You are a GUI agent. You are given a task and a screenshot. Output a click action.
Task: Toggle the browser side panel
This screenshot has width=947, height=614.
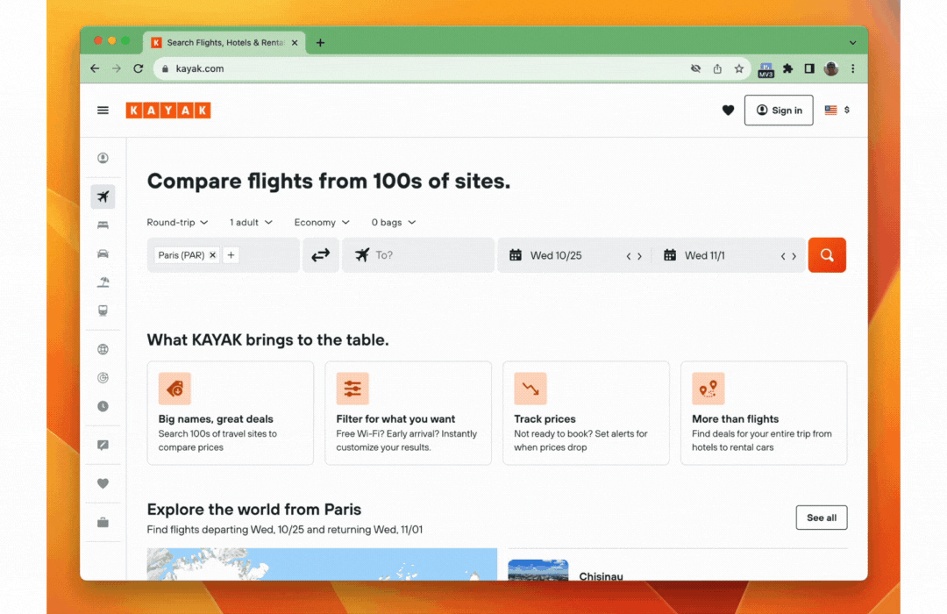809,68
